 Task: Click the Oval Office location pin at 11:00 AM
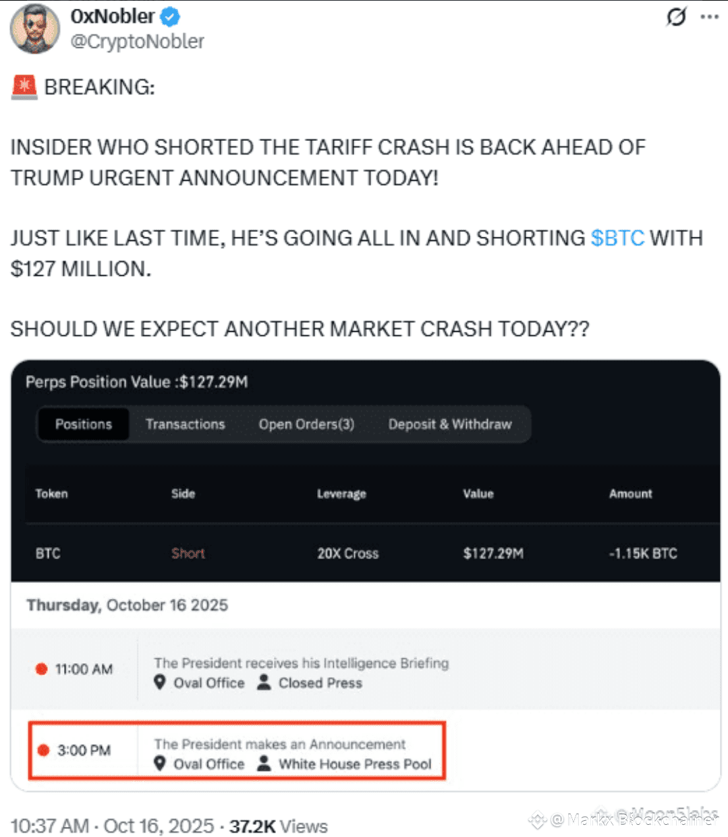click(160, 683)
